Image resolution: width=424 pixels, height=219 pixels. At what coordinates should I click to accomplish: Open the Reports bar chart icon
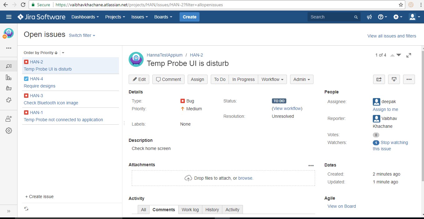coord(9,77)
